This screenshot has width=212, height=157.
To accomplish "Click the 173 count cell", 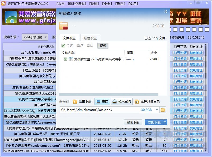I will point(164,140).
